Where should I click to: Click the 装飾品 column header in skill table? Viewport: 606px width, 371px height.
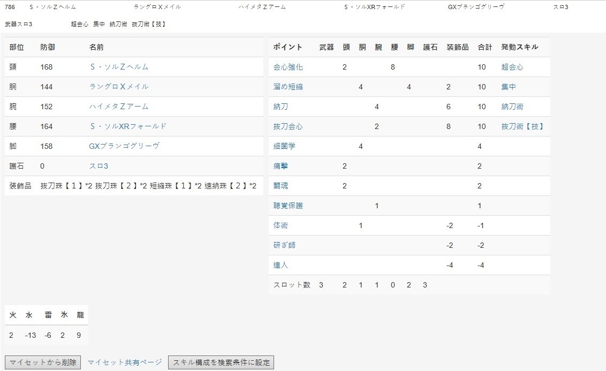tap(458, 47)
